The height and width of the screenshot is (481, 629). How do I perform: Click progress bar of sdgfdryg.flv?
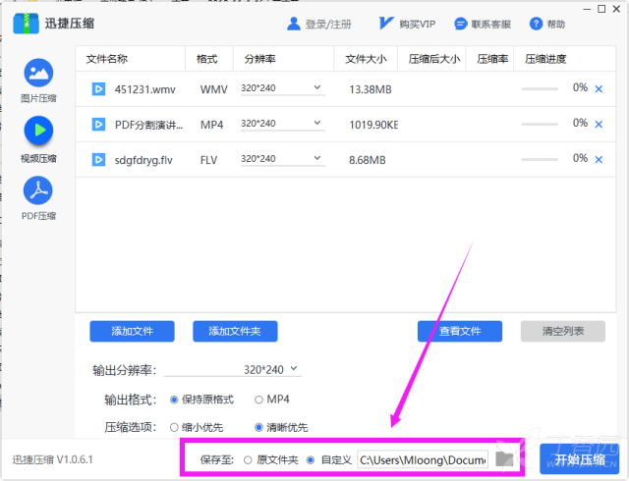540,160
